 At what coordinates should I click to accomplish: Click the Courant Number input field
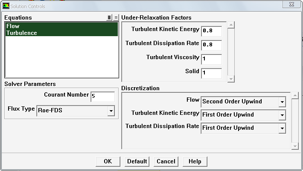102,97
